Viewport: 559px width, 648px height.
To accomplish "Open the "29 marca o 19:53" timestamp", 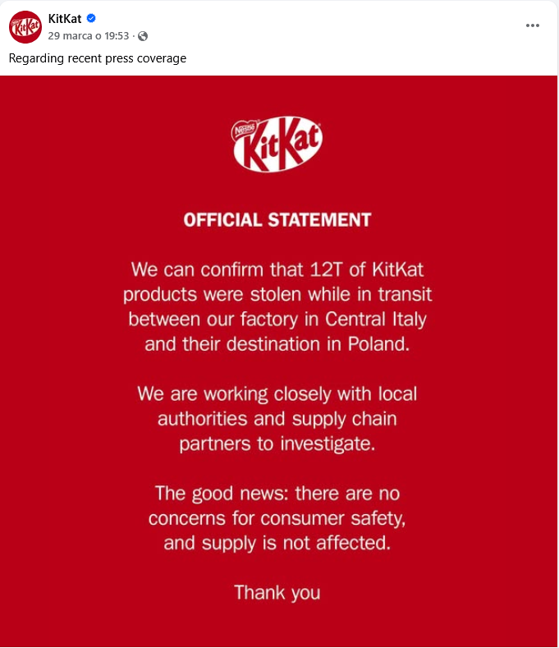I will coord(89,36).
